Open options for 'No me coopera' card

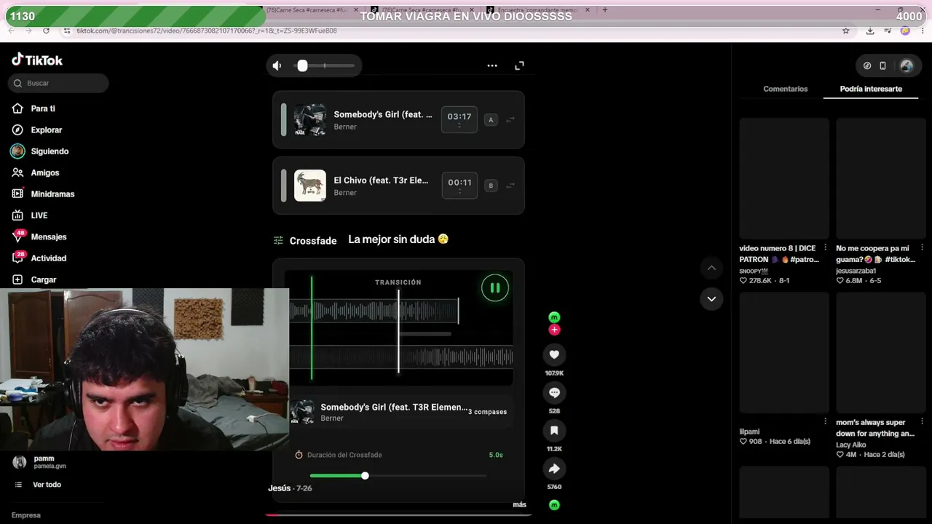(x=922, y=247)
